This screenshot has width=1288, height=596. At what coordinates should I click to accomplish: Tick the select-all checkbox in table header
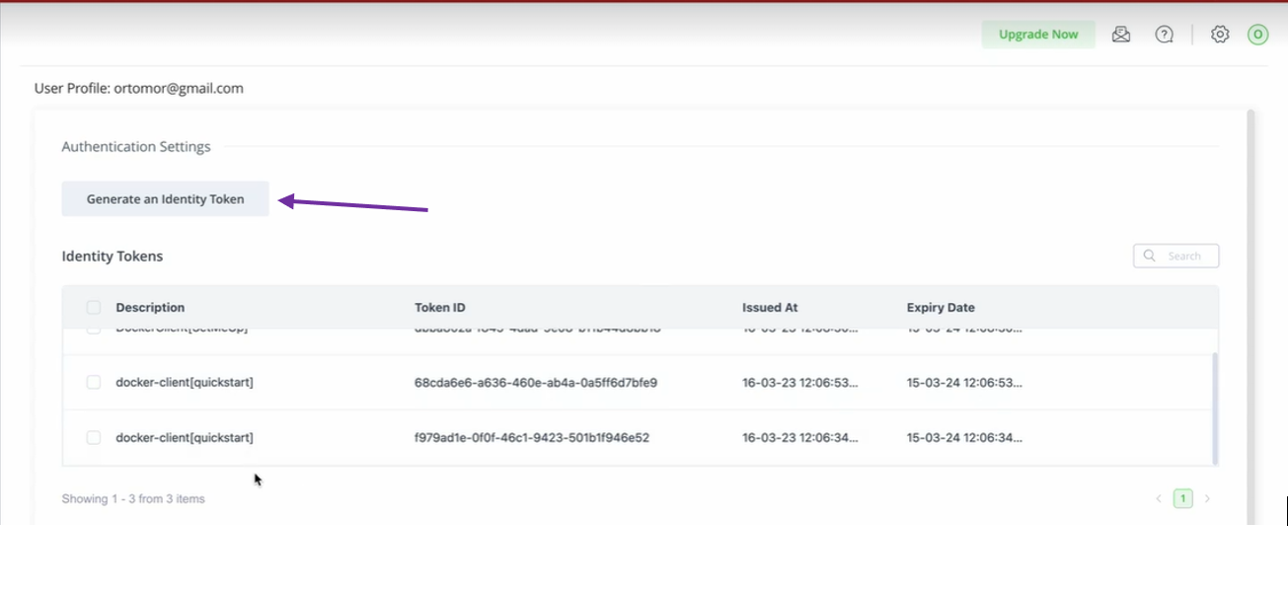[x=94, y=308]
